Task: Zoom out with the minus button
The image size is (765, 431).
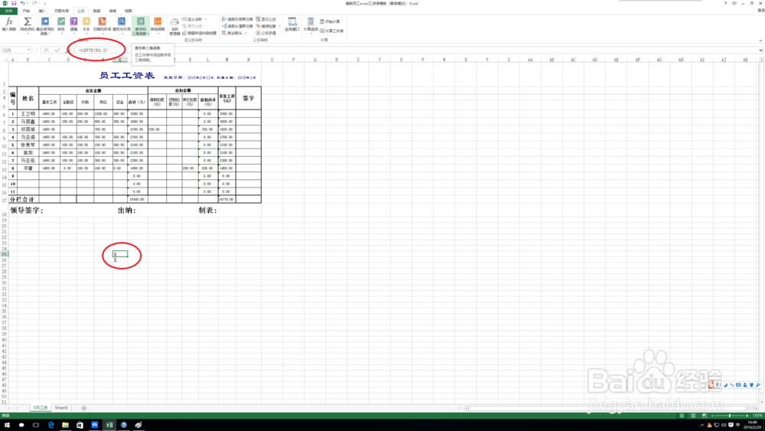Action: click(713, 416)
